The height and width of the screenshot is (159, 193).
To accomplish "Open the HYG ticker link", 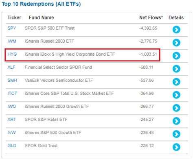I will click(x=12, y=54).
